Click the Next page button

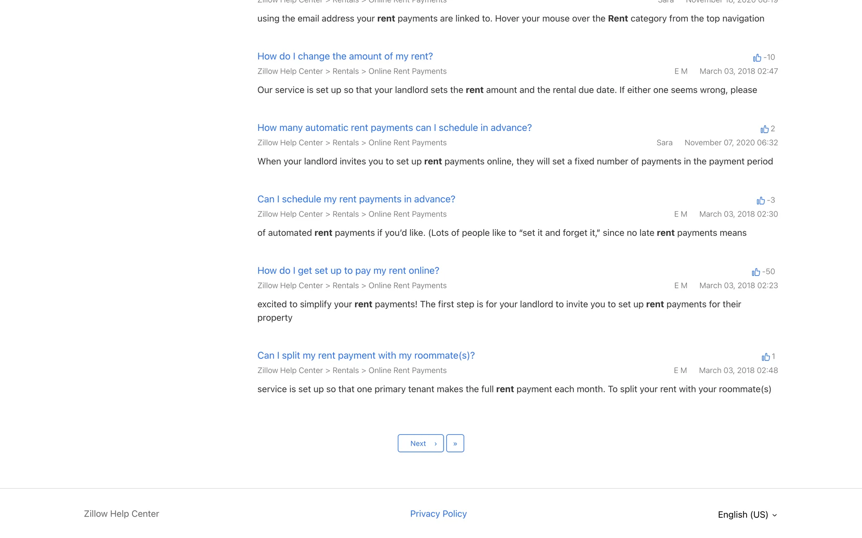point(420,443)
